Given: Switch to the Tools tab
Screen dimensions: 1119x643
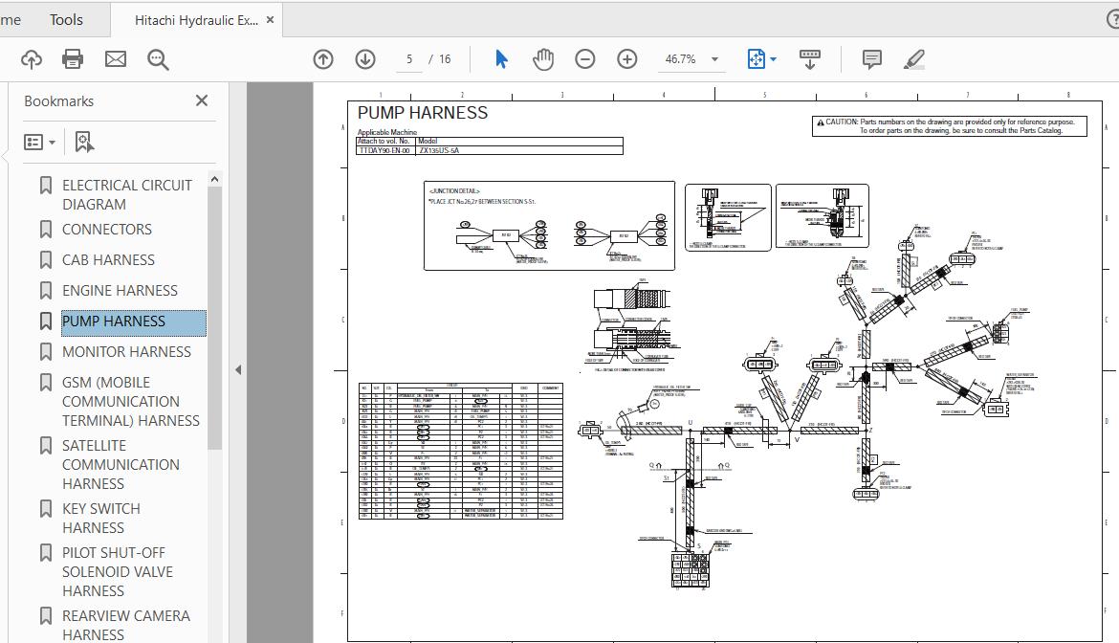Looking at the screenshot, I should click(66, 19).
